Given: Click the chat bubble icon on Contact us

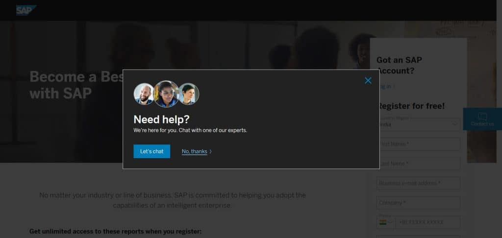Looking at the screenshot, I should click(482, 117).
